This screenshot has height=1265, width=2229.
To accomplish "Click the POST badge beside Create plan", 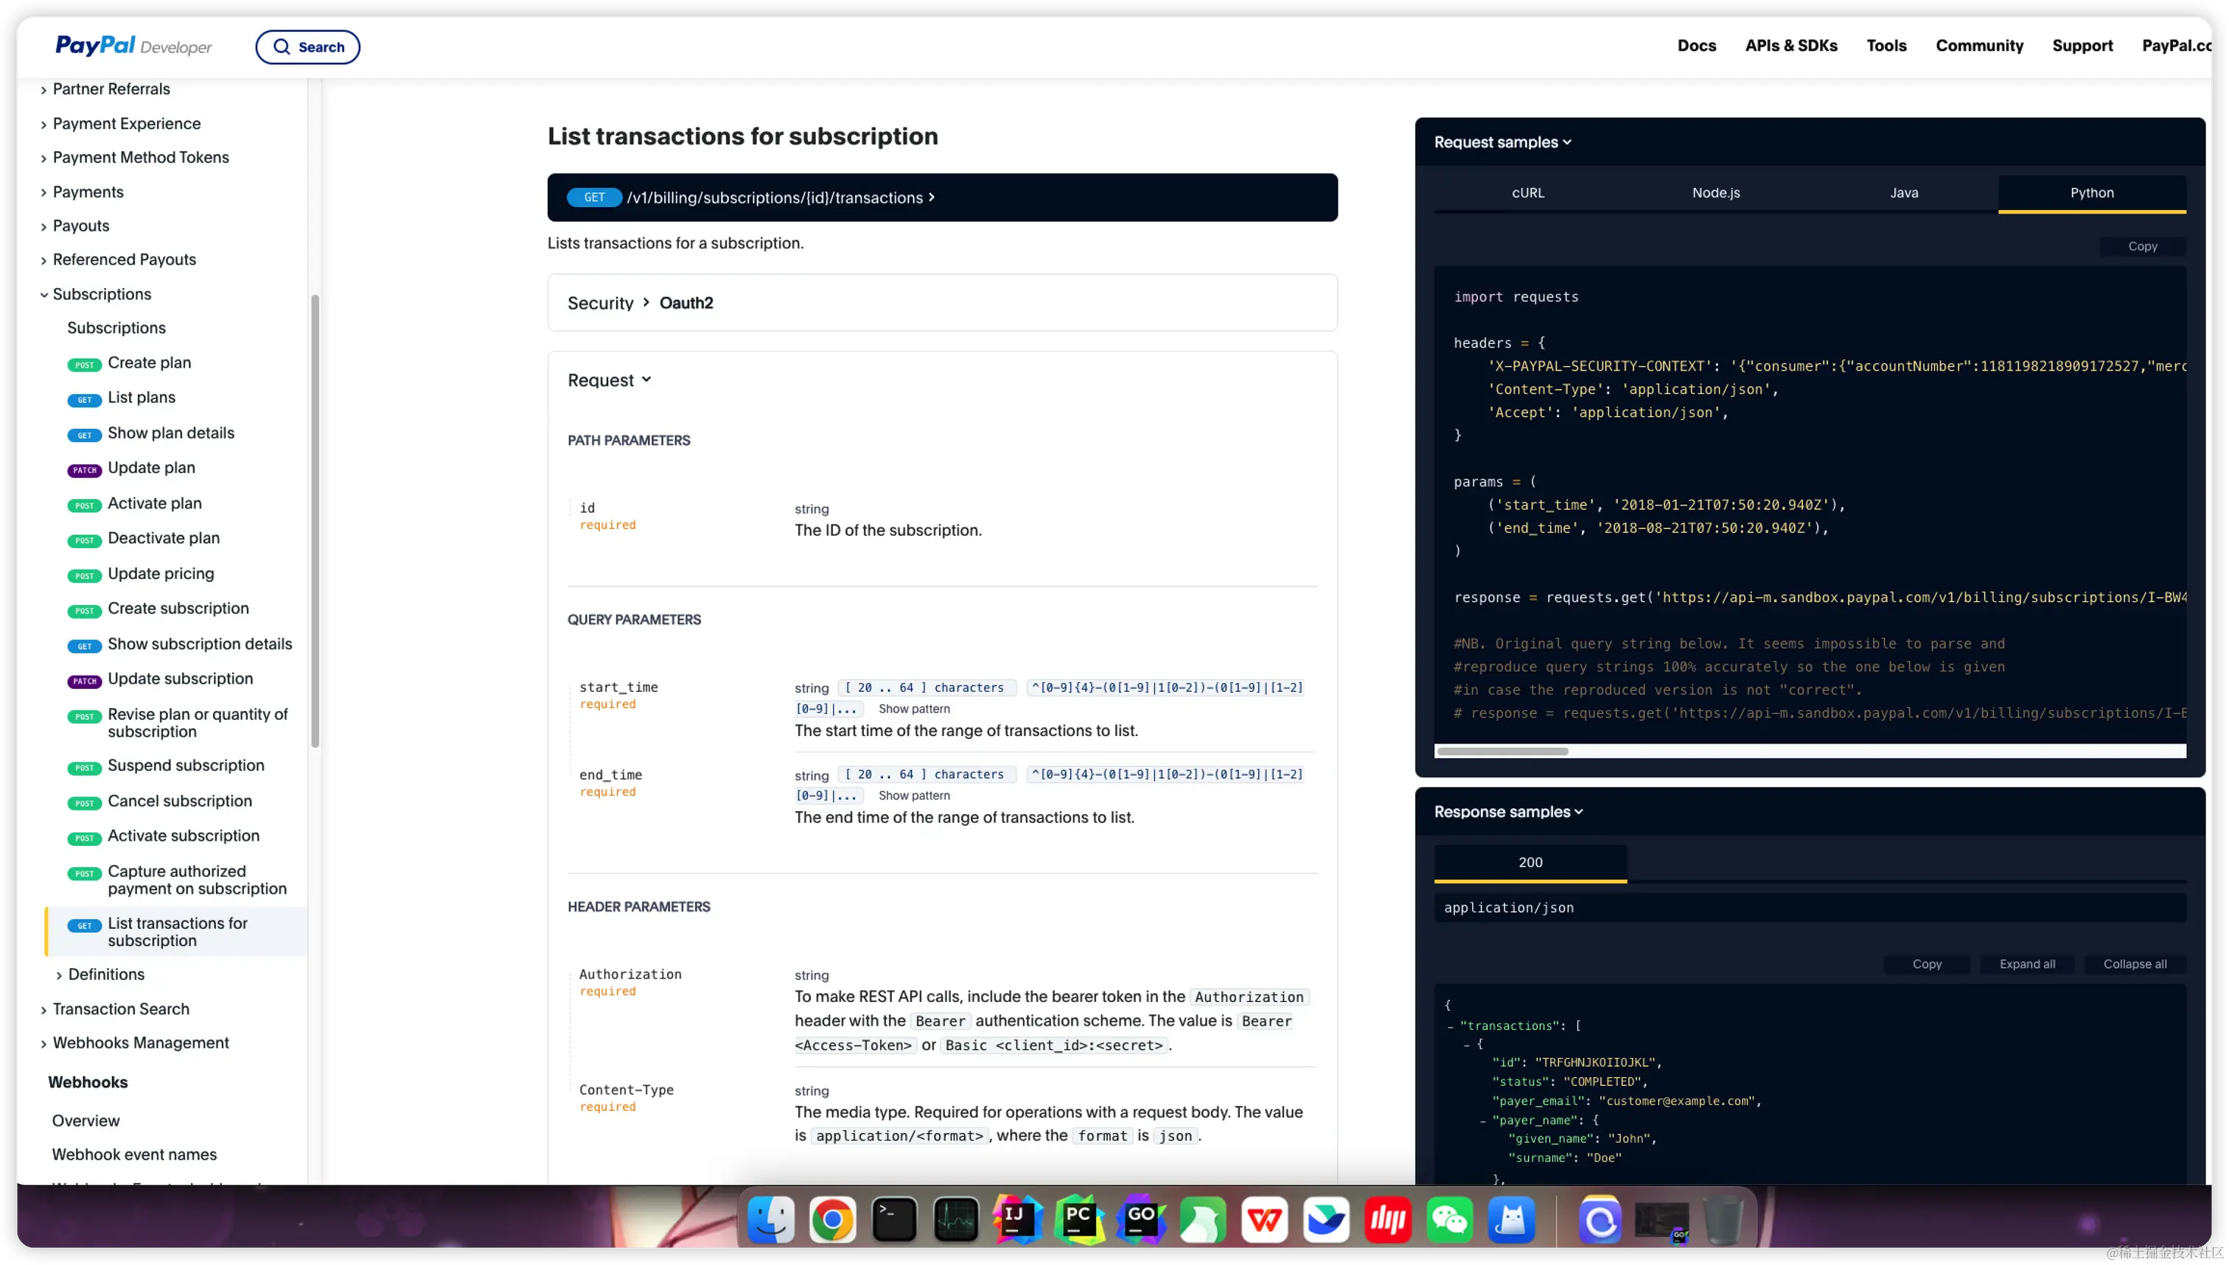I will tap(84, 365).
